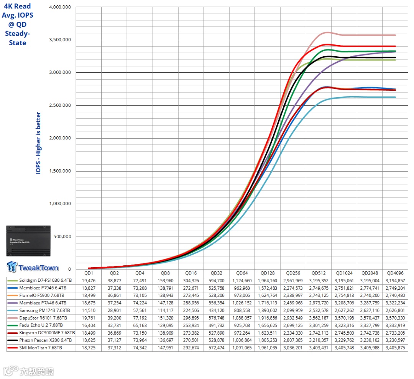Click the QD2048 column header
Viewport: 414px width, 379px height.
pos(370,273)
